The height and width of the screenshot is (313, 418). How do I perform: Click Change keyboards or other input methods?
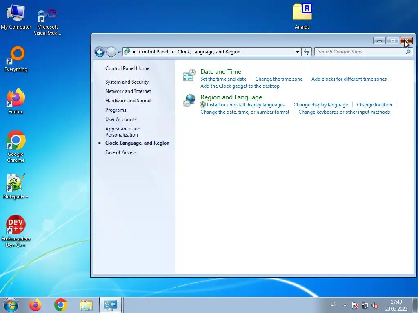point(344,112)
